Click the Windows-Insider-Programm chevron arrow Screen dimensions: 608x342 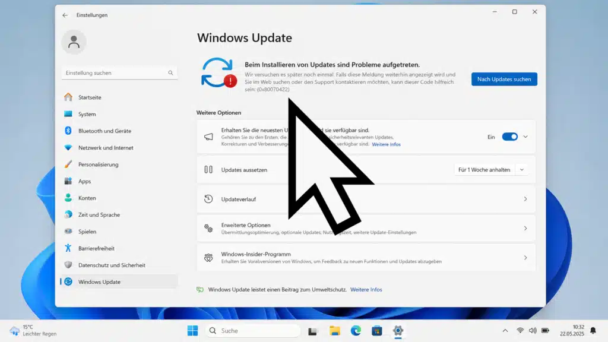[525, 258]
